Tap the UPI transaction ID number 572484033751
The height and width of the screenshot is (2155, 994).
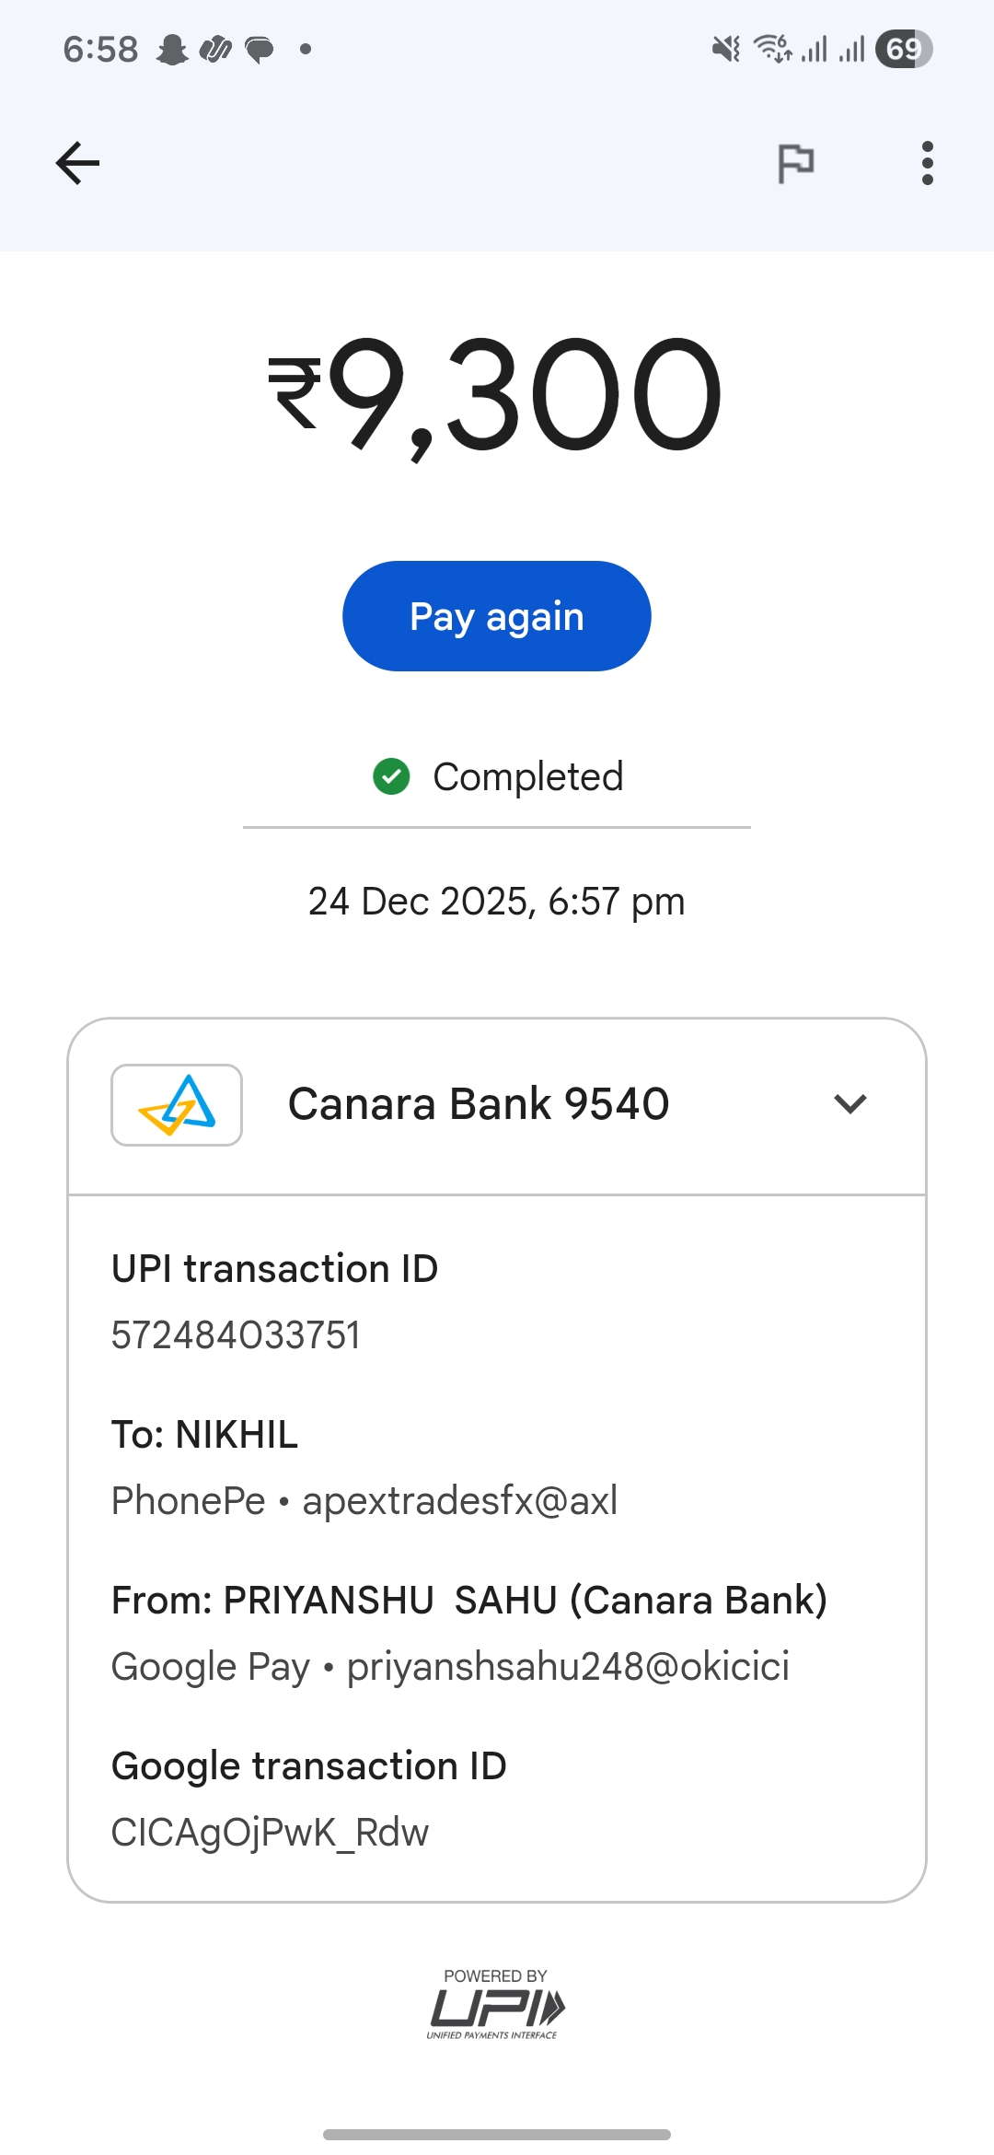[x=236, y=1335]
